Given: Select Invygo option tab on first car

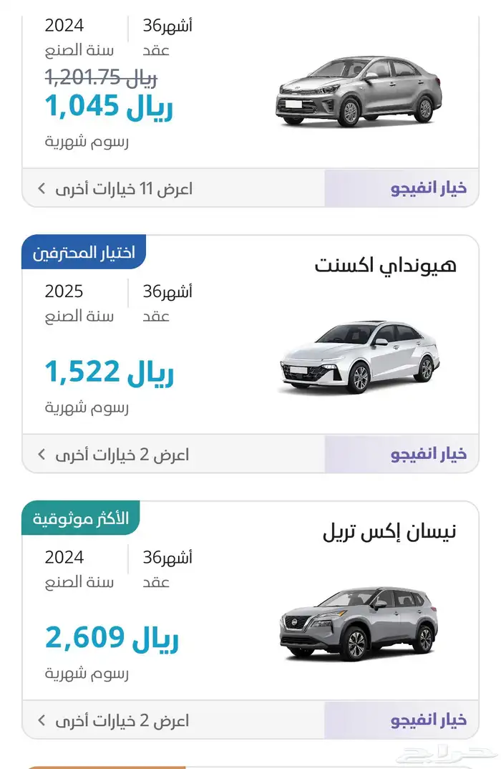Looking at the screenshot, I should [428, 189].
